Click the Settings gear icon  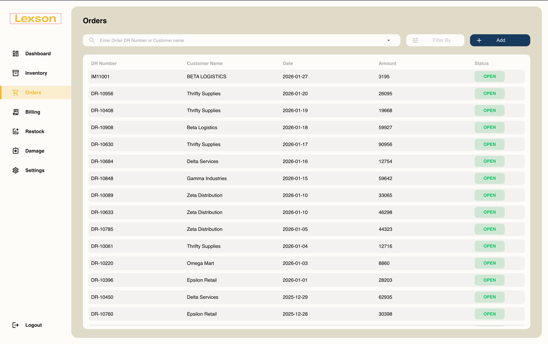tap(16, 170)
